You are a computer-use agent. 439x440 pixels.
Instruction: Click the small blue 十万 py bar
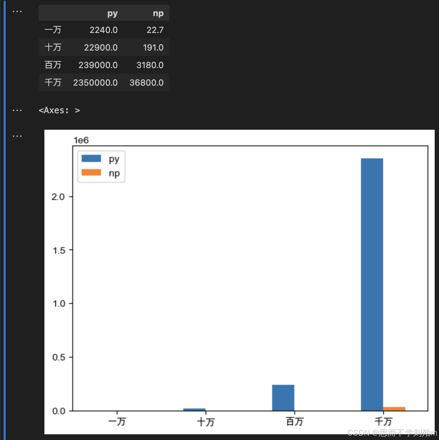(194, 410)
